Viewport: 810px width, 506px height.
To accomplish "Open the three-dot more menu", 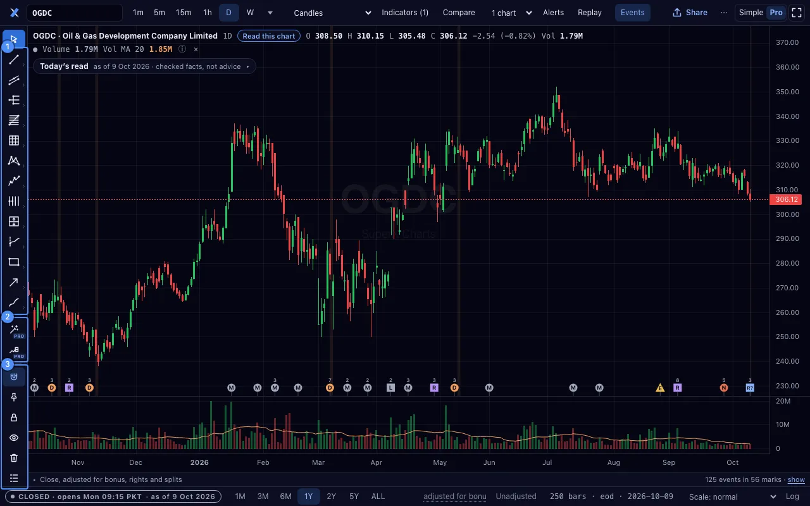I will (724, 13).
